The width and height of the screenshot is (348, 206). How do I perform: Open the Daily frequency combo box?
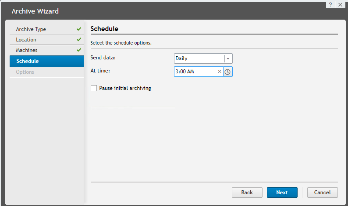(203, 58)
